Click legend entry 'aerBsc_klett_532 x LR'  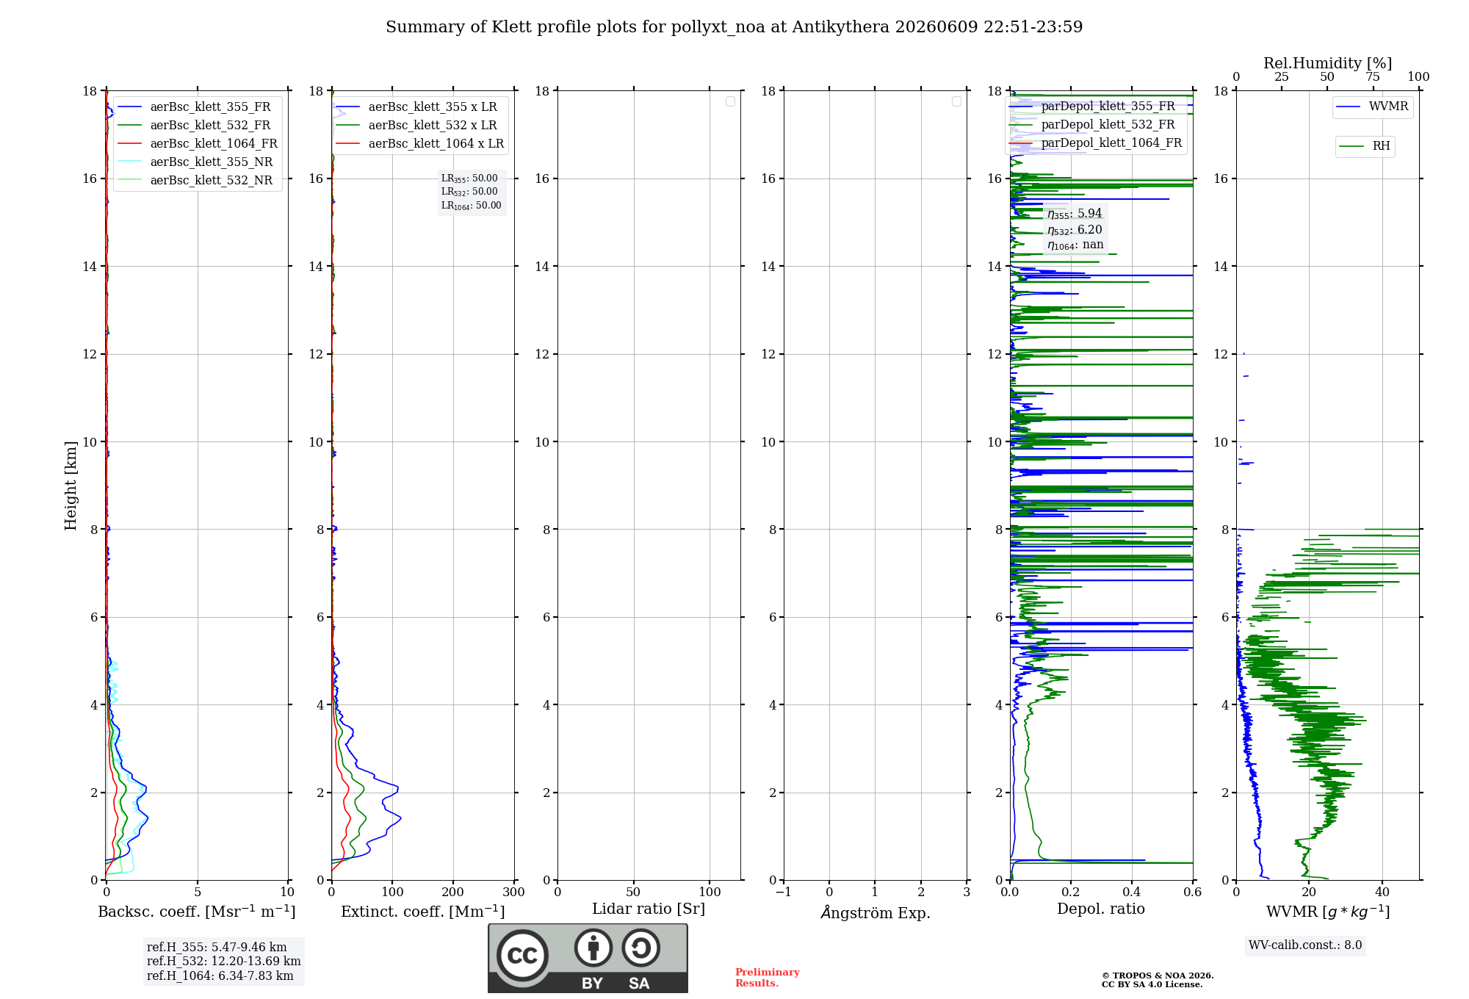433,126
